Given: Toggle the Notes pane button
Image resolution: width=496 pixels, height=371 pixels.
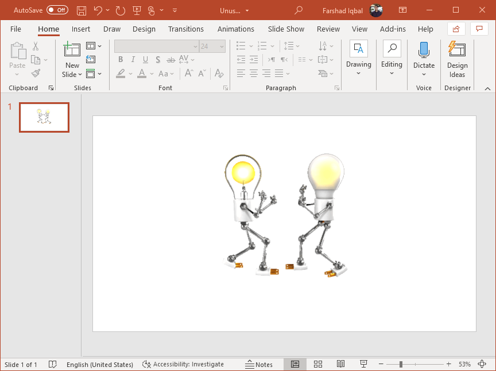Looking at the screenshot, I should 259,364.
